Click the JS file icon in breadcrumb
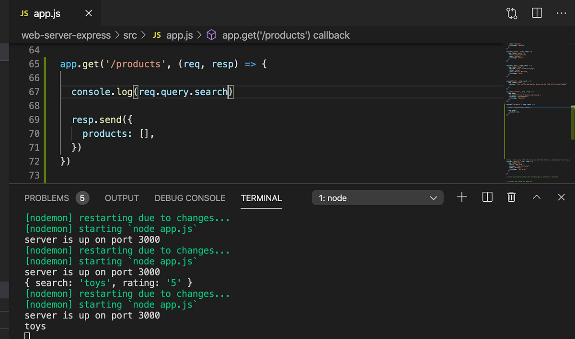 pos(157,35)
